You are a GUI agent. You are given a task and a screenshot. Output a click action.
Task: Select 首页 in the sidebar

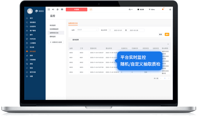[31, 18]
